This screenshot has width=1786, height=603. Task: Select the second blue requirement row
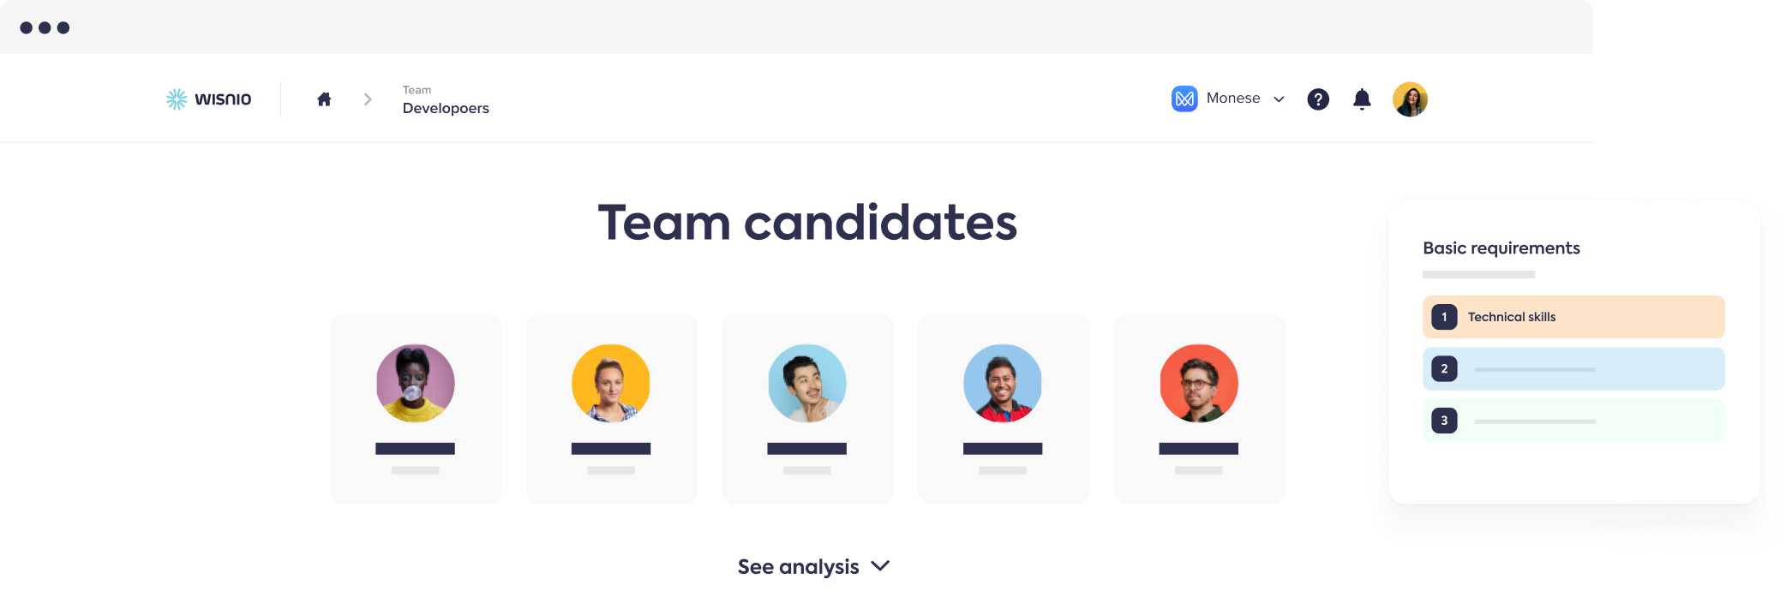click(1573, 369)
